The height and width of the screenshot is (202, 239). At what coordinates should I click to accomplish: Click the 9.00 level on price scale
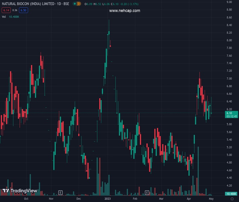coord(229,2)
